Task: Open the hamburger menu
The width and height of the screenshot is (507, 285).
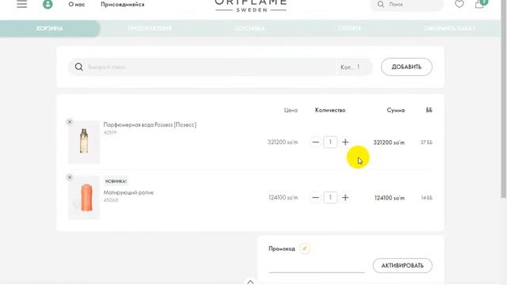Action: [x=22, y=4]
